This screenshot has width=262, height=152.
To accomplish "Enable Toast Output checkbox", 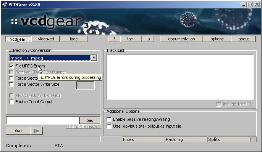I will [11, 102].
